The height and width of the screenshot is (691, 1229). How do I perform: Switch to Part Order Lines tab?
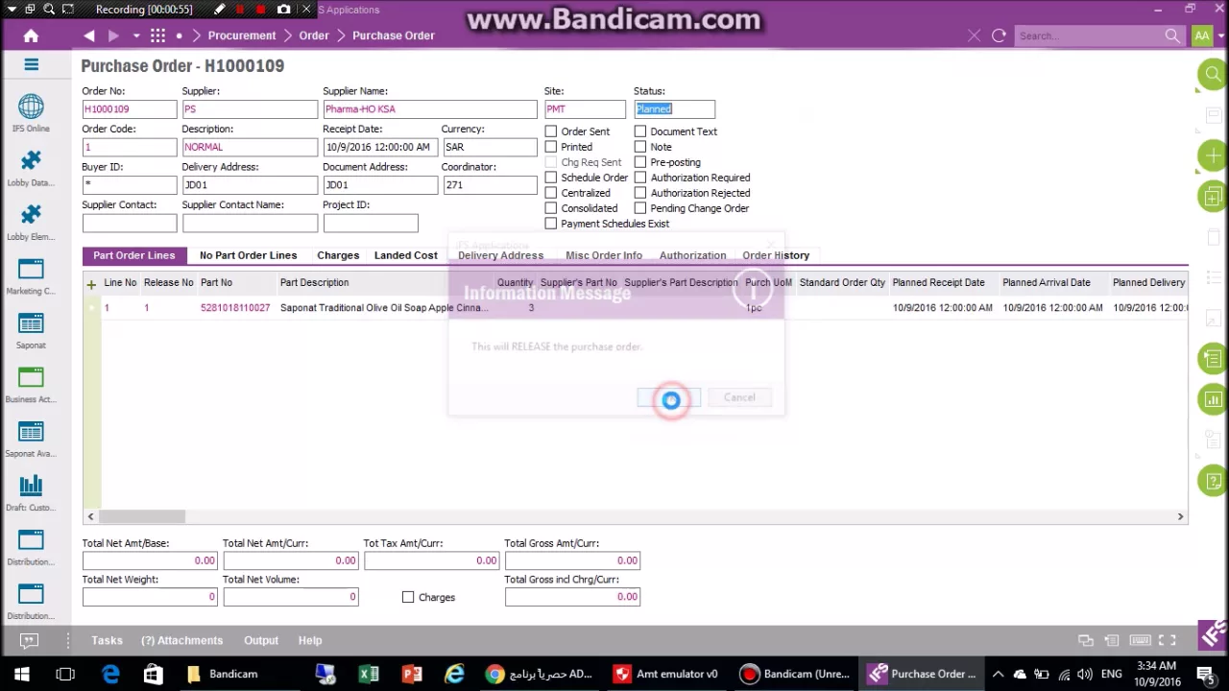coord(133,255)
